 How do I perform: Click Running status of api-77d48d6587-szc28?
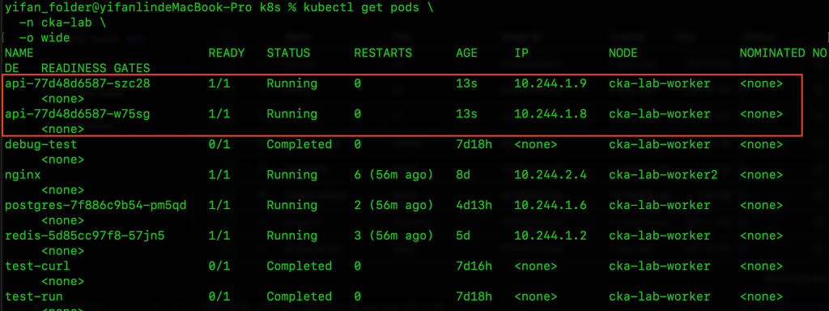pyautogui.click(x=291, y=83)
